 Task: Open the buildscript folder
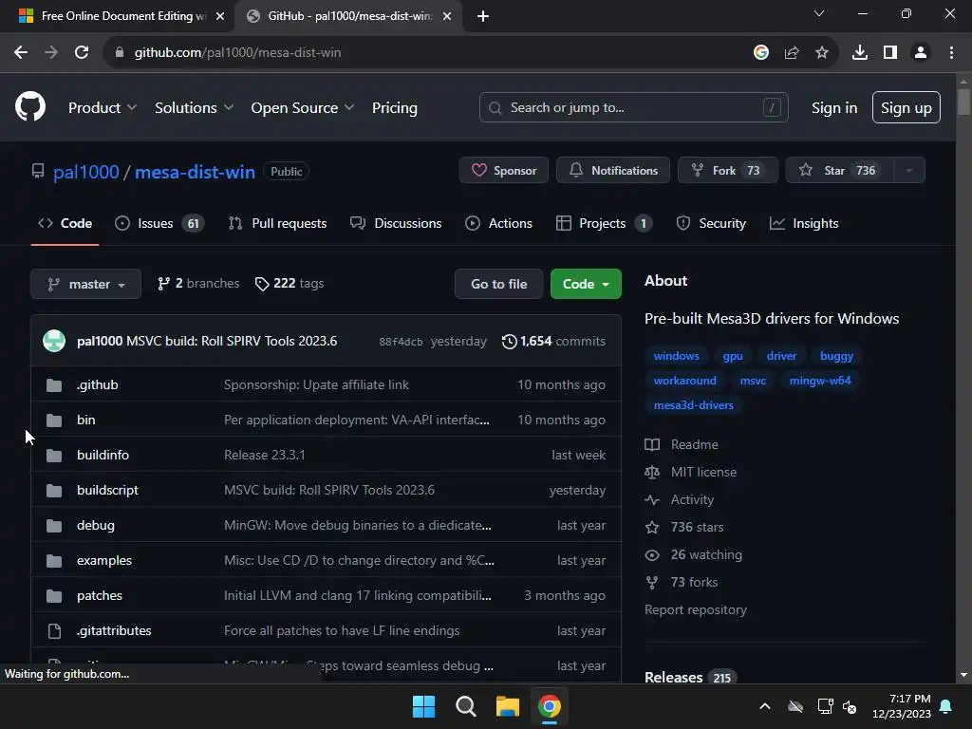(x=107, y=490)
